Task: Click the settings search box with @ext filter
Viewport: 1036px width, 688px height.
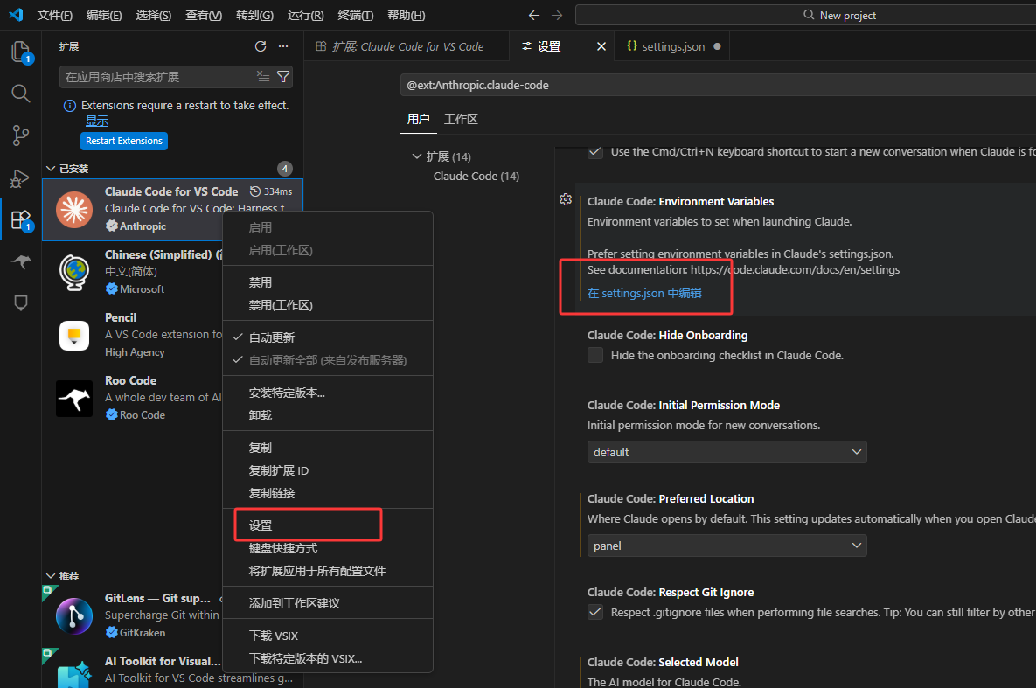Action: 718,86
